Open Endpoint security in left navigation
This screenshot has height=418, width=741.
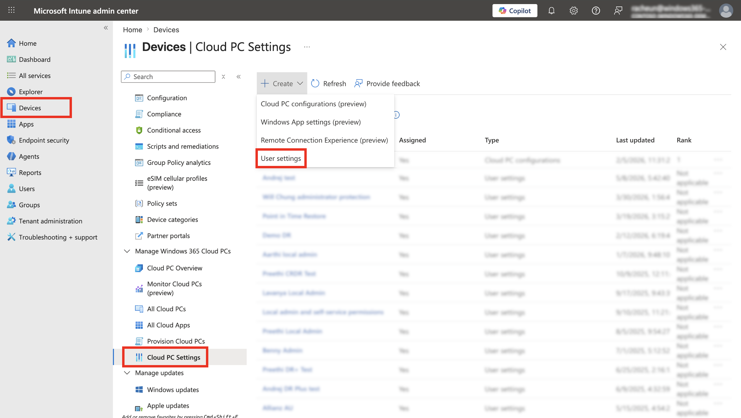point(44,140)
